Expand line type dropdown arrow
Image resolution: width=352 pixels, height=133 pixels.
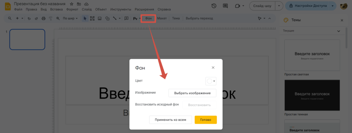tap(120, 18)
